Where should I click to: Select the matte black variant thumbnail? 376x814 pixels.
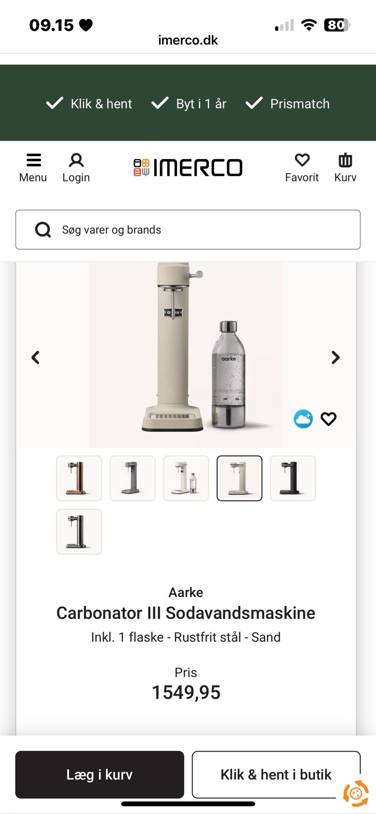pyautogui.click(x=293, y=478)
